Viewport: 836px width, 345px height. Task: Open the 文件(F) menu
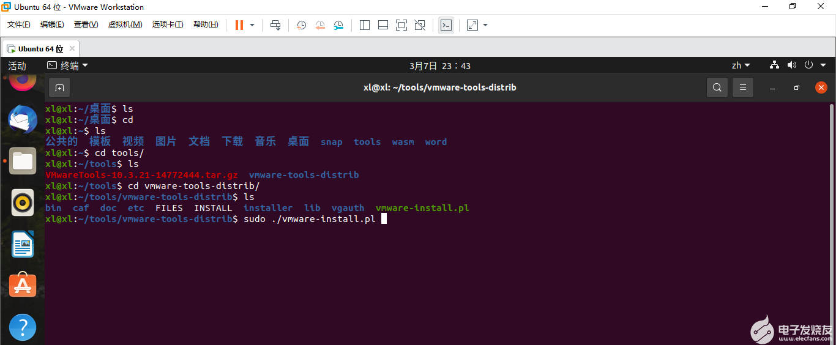18,24
